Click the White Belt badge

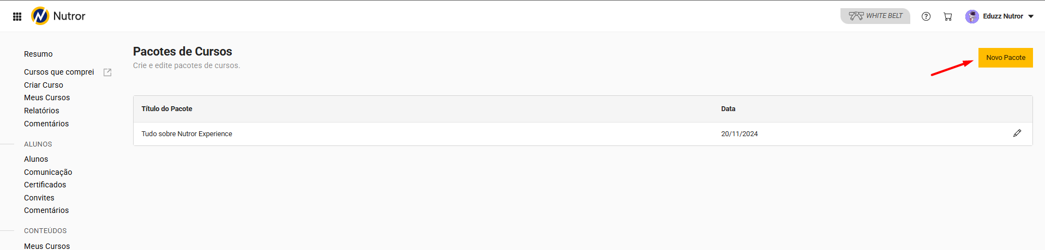click(875, 16)
